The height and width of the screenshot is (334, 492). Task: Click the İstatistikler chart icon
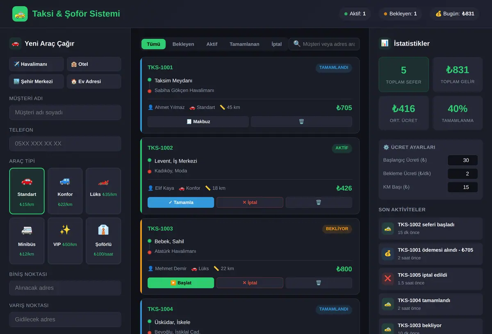coord(385,43)
